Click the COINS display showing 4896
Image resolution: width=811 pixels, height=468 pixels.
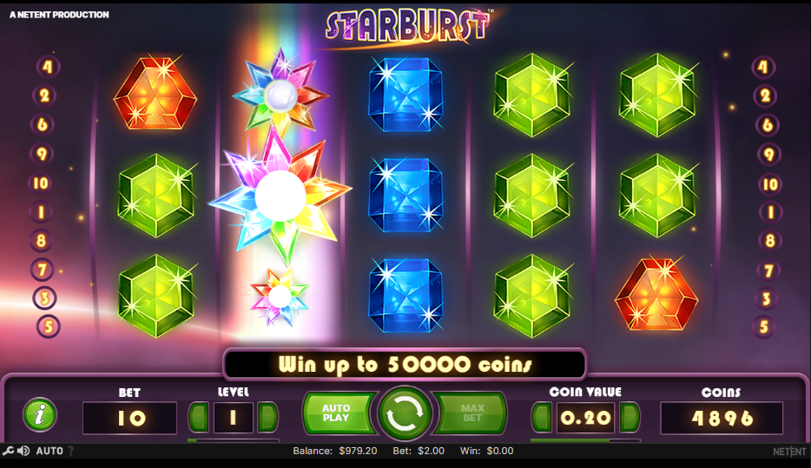click(722, 418)
